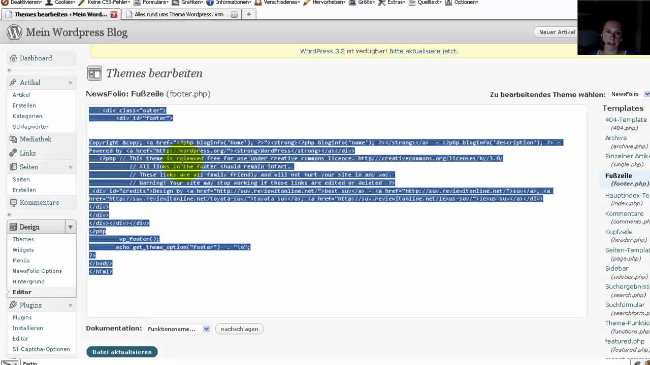Select Editor under Design
The image size is (650, 365).
tap(22, 292)
